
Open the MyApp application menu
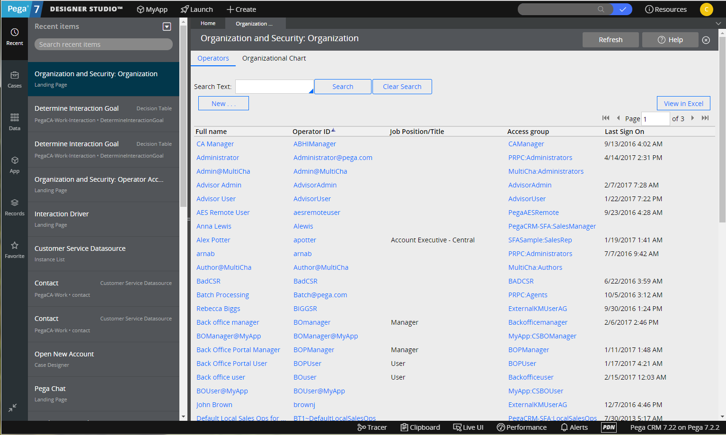tap(152, 9)
